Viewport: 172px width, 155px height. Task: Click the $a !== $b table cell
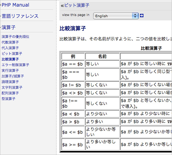[73, 103]
